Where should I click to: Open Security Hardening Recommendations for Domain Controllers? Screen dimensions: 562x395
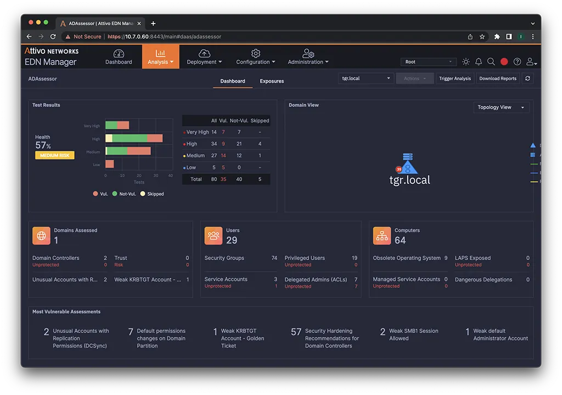coord(325,338)
